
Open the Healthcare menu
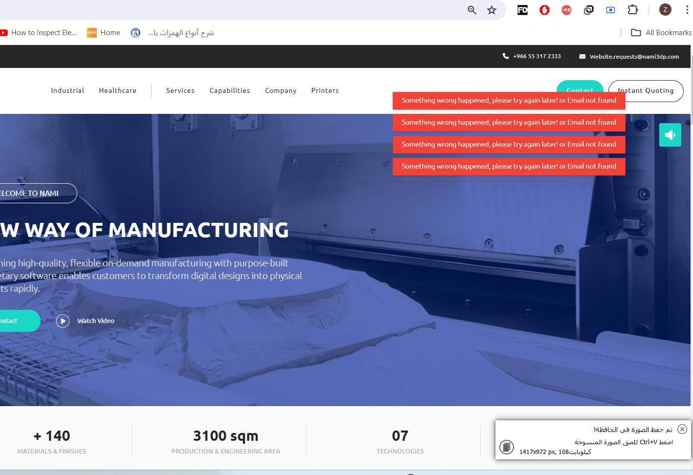(x=118, y=90)
